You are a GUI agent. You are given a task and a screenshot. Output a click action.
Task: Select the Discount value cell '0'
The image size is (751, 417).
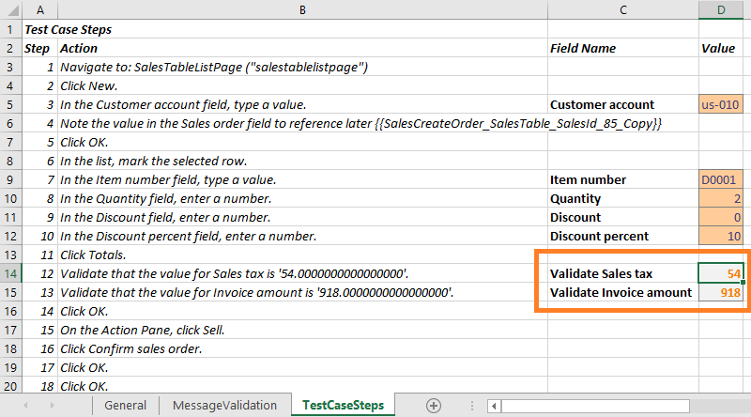[721, 217]
